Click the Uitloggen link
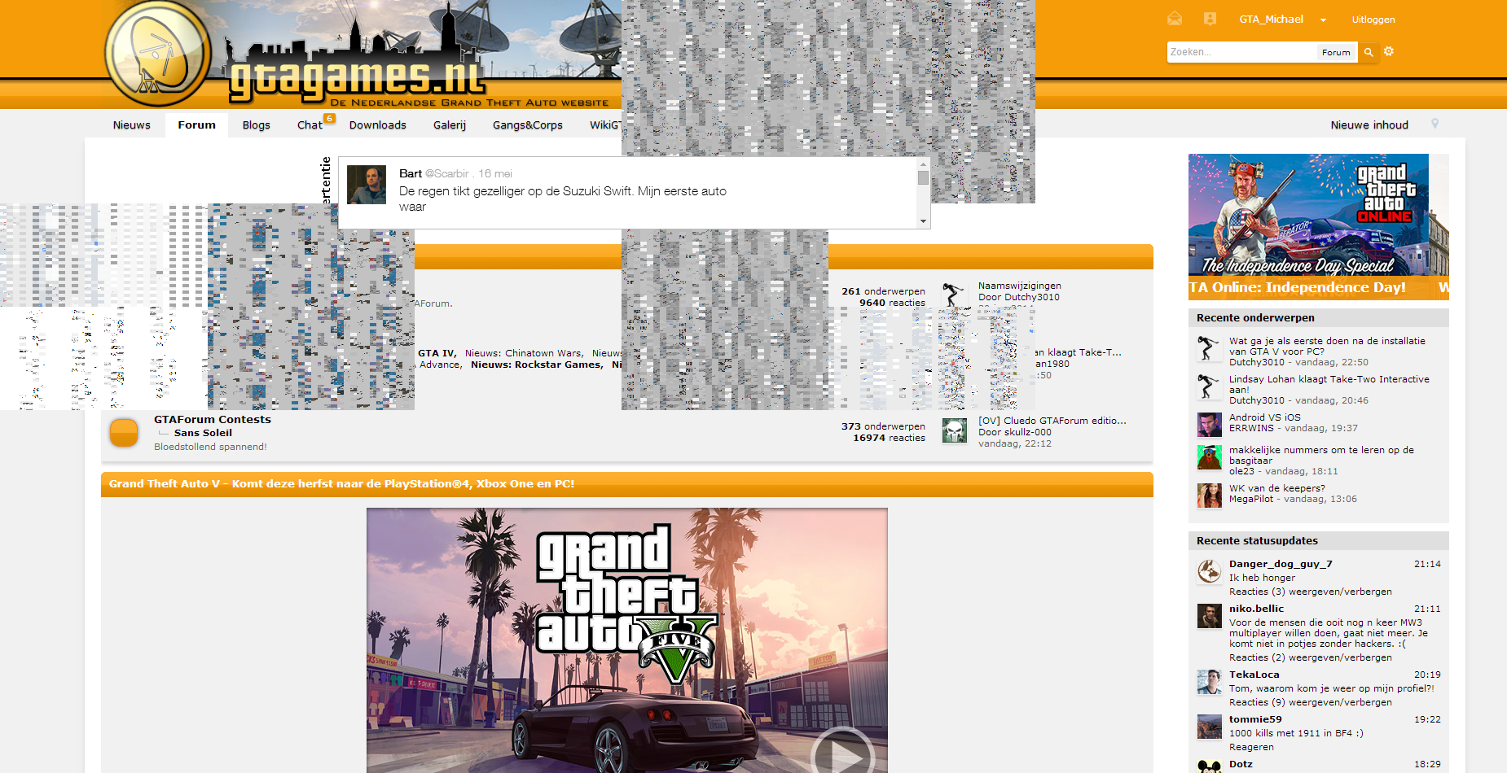1507x773 pixels. (x=1373, y=20)
